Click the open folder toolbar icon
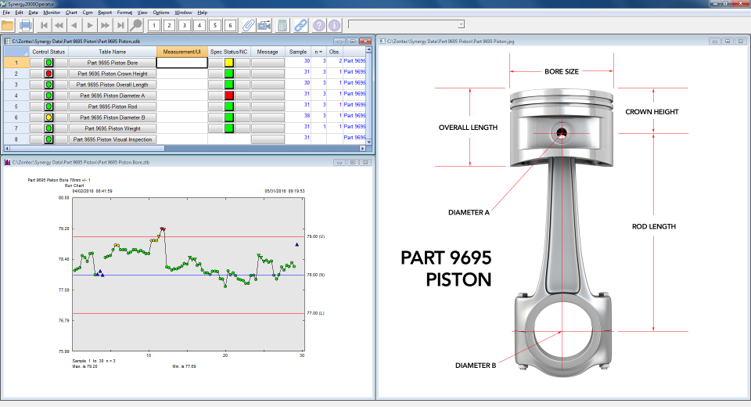The height and width of the screenshot is (407, 751). click(8, 26)
